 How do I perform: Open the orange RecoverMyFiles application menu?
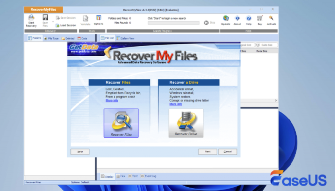pos(44,10)
